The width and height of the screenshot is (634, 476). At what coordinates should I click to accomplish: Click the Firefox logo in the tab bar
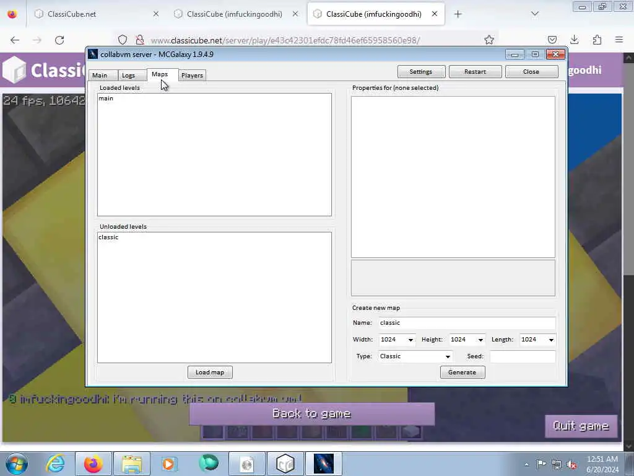[x=12, y=14]
